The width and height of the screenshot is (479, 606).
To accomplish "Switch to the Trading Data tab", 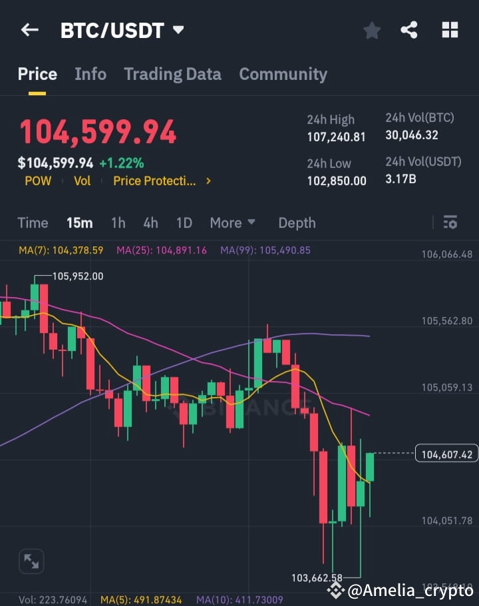I will (172, 74).
